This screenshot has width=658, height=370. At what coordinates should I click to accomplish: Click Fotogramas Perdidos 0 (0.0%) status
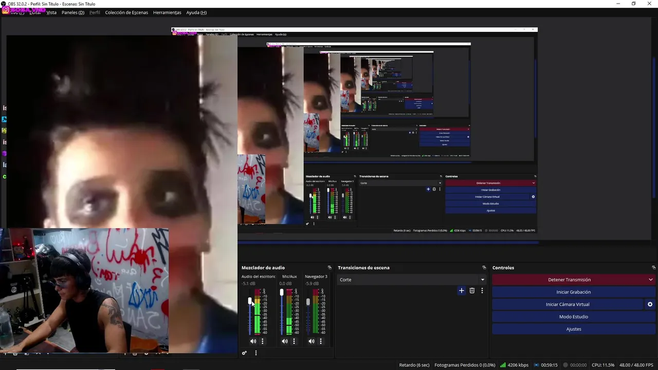465,365
